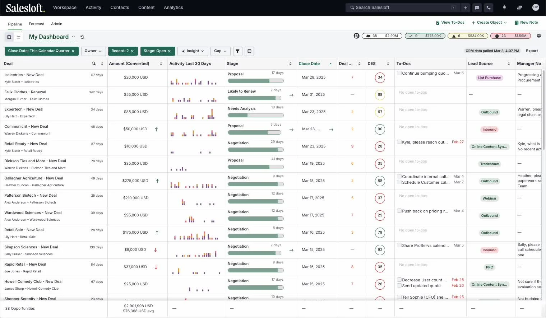Click the up arrow on Communicrit amount

(156, 129)
